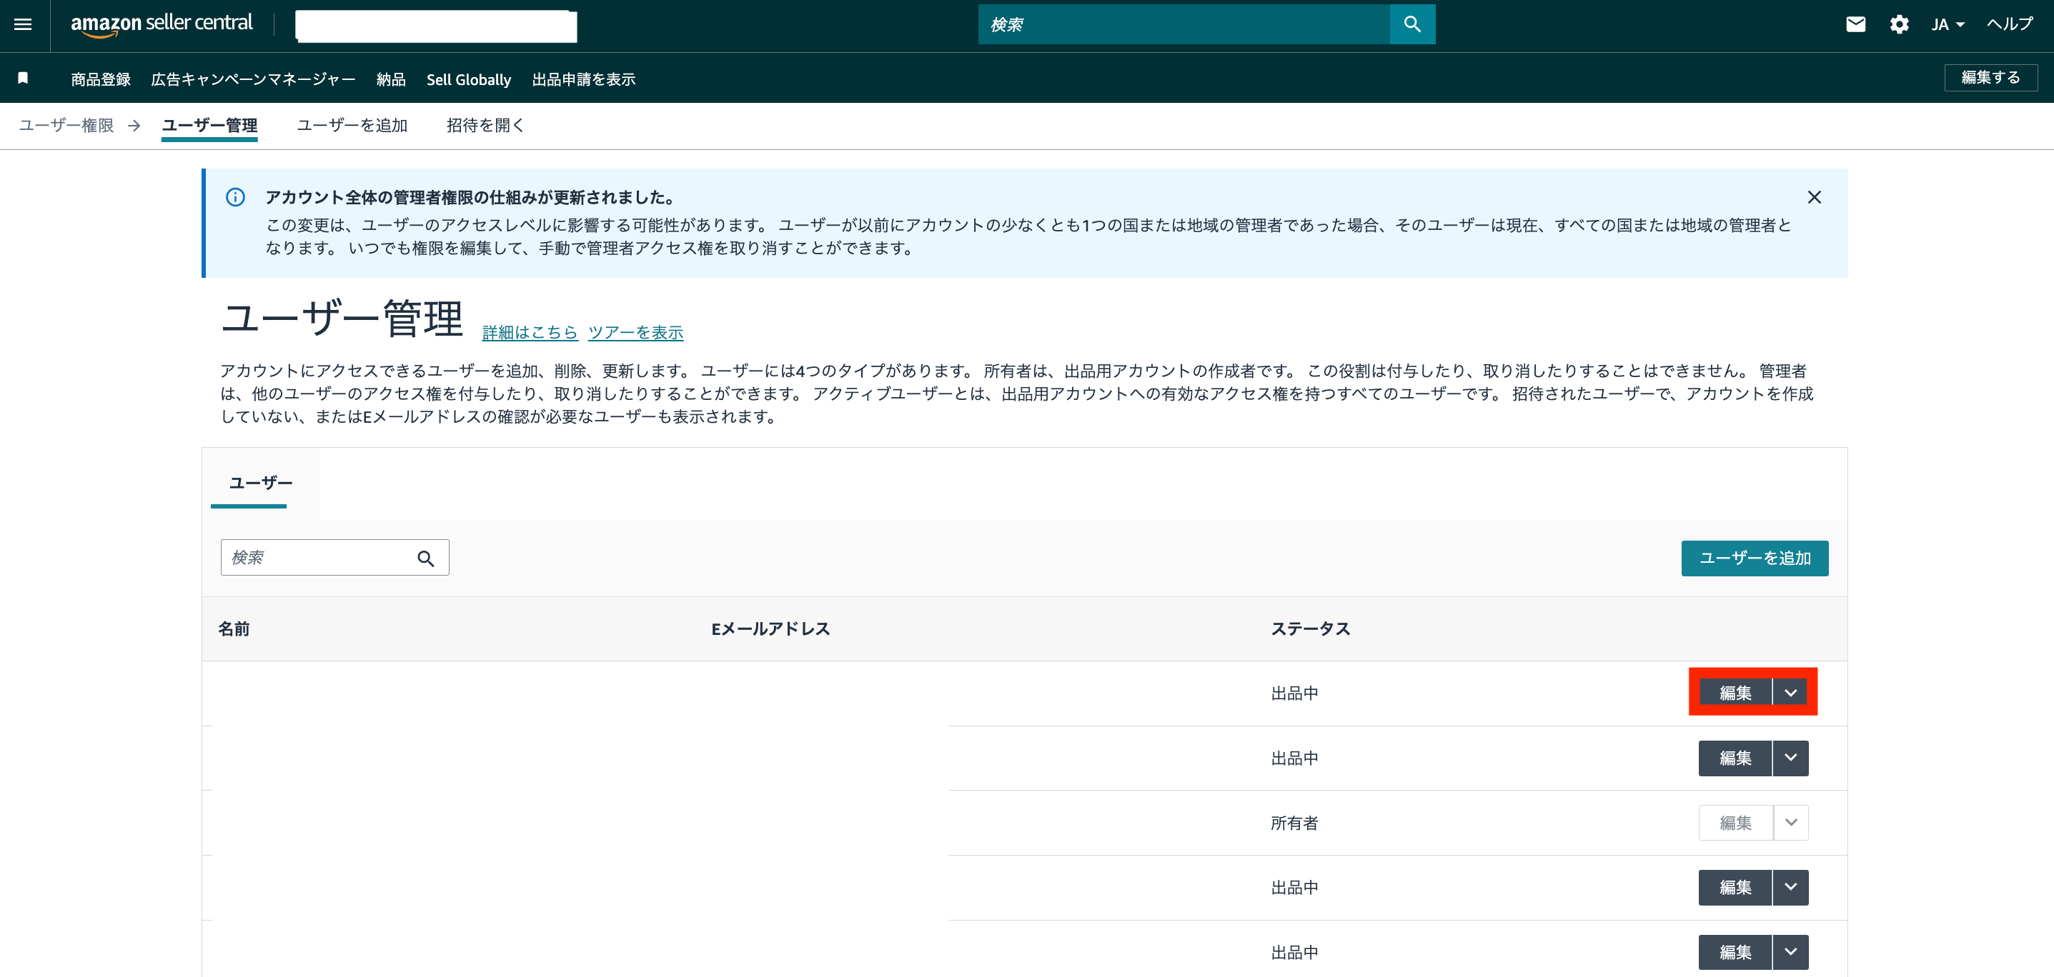Click the teal ユーザーを追加 button
Viewport: 2054px width, 977px height.
click(1755, 558)
